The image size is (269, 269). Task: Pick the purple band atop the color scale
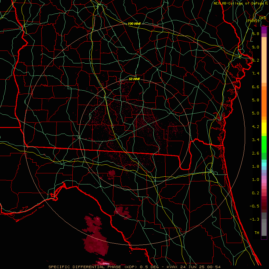coord(264,30)
